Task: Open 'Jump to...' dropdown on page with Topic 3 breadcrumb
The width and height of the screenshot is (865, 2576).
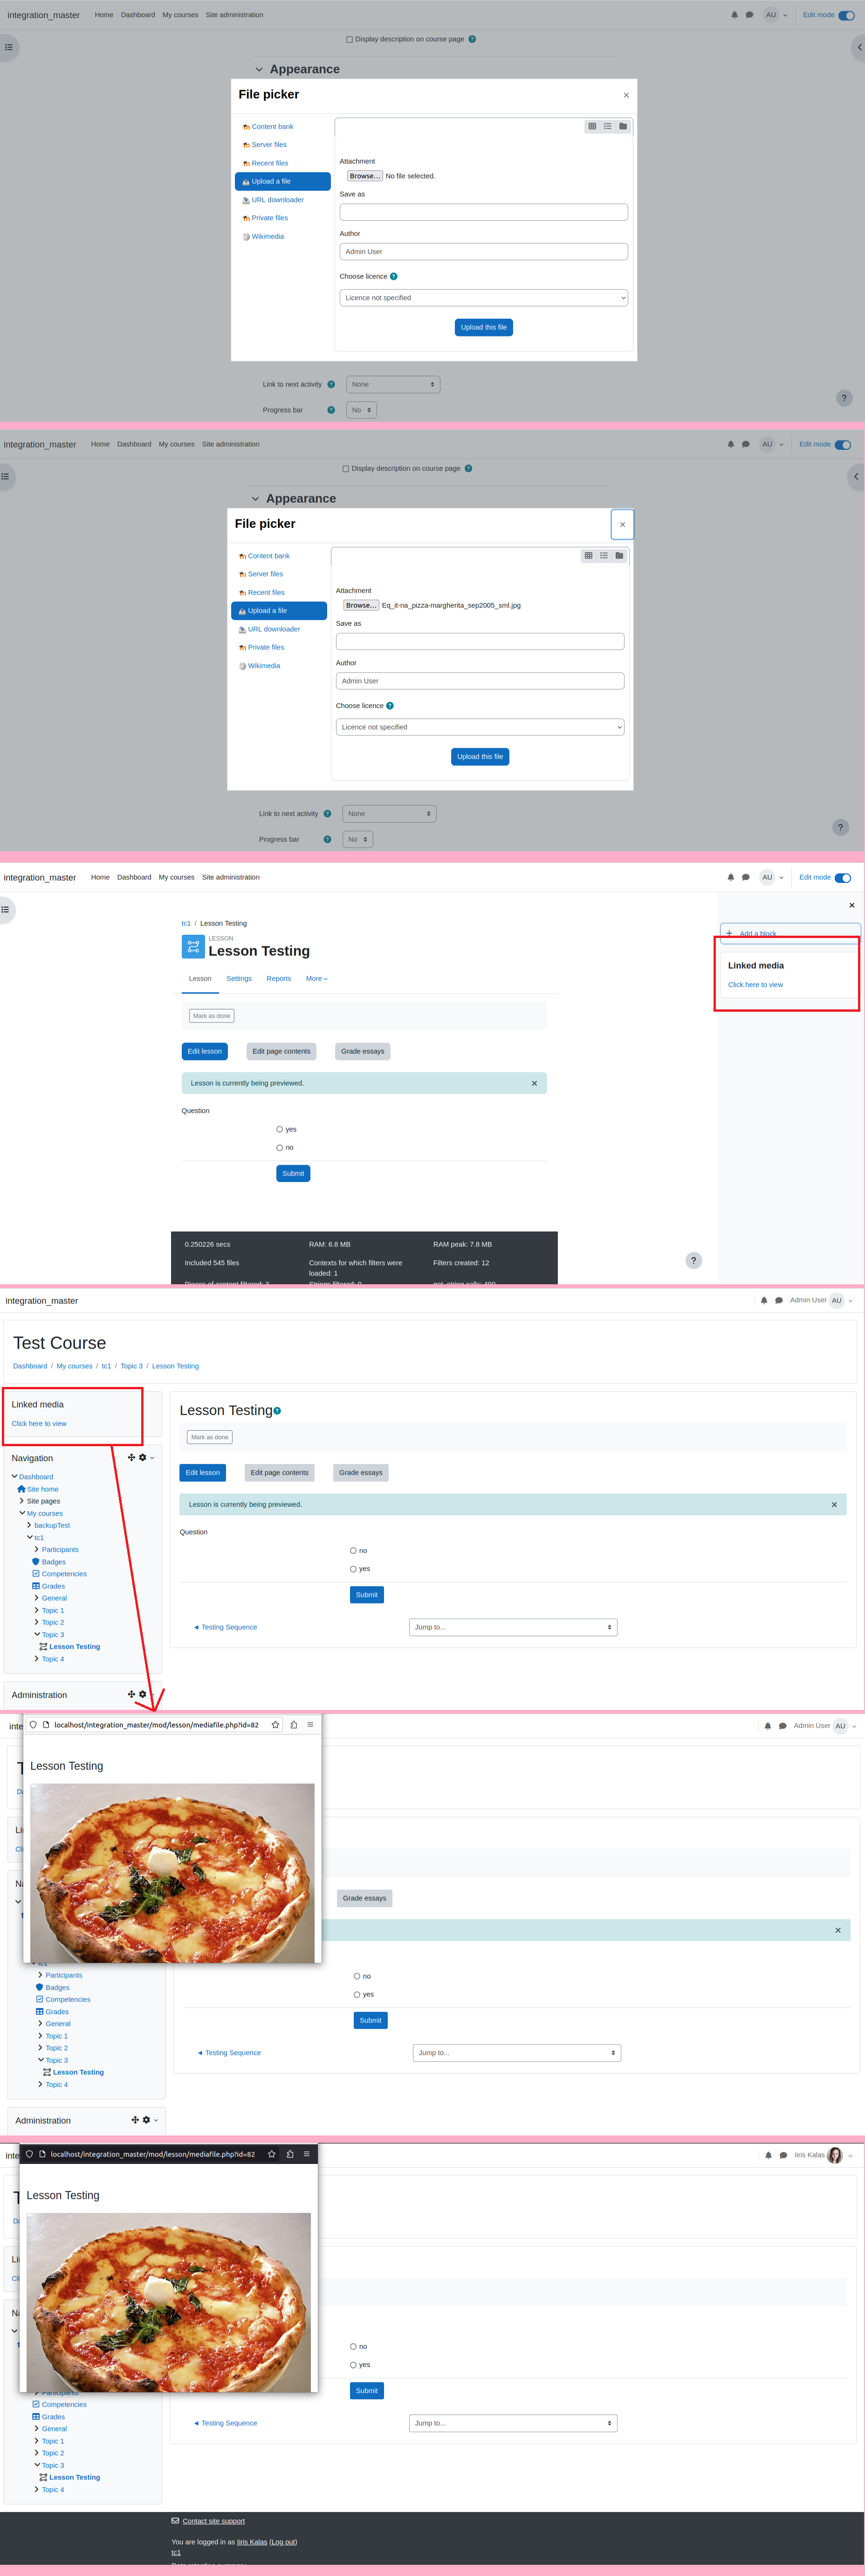Action: click(x=514, y=1627)
